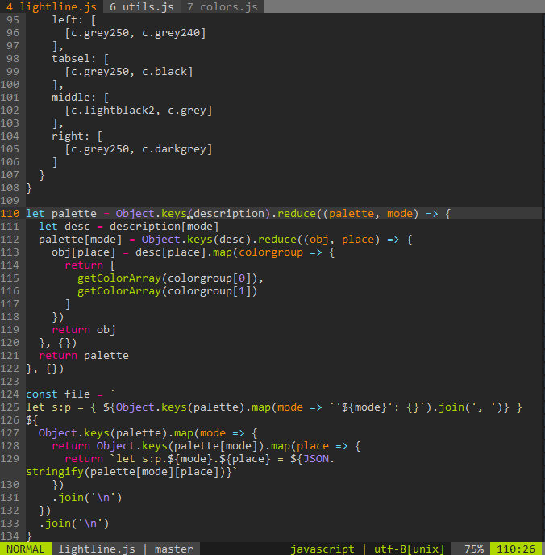
Task: Click 'return obj' statement
Action: (84, 329)
